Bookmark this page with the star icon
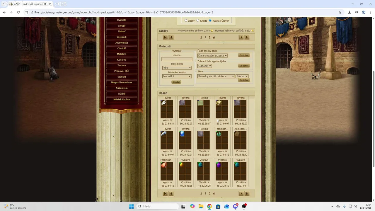This screenshot has width=375, height=211. pos(340,12)
